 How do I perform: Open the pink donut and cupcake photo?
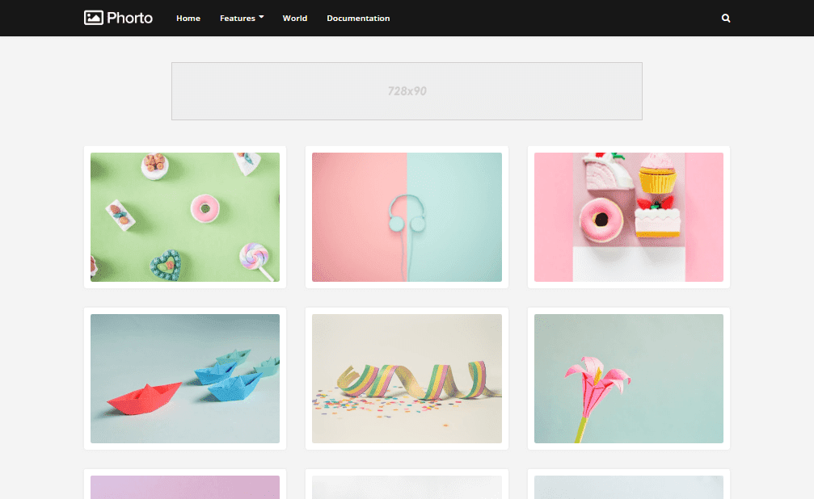[629, 217]
